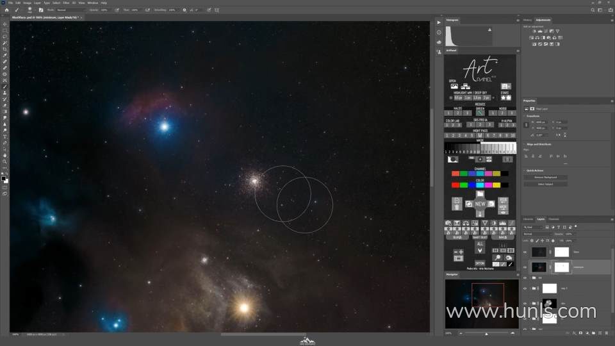Toggle visibility of the top layer

pyautogui.click(x=525, y=252)
